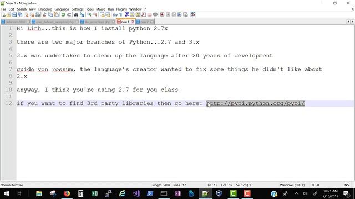355x199 pixels.
Task: Create a new document with the New icon
Action: (x=3, y=15)
